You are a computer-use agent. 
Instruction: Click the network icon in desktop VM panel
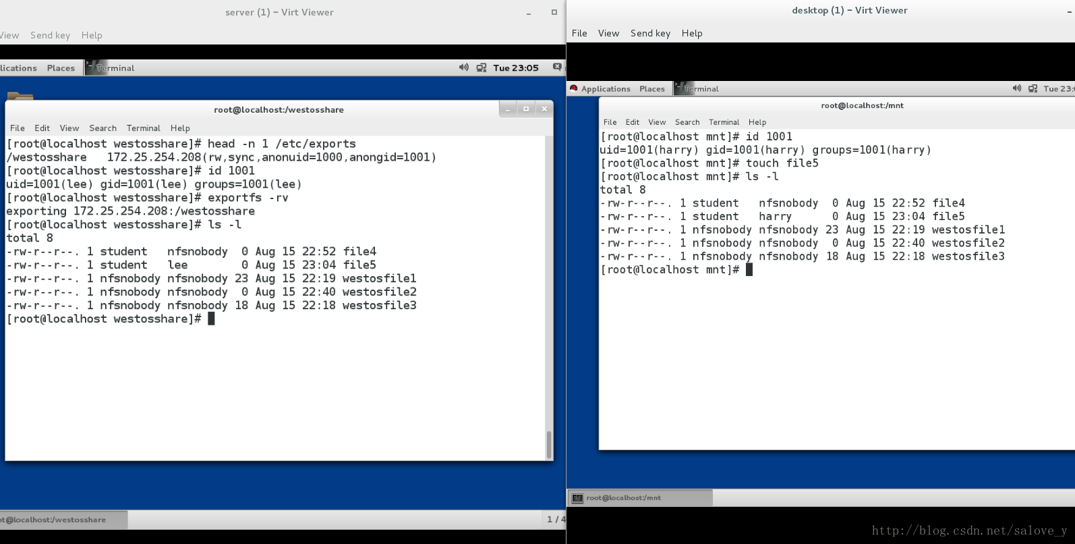click(x=1033, y=88)
